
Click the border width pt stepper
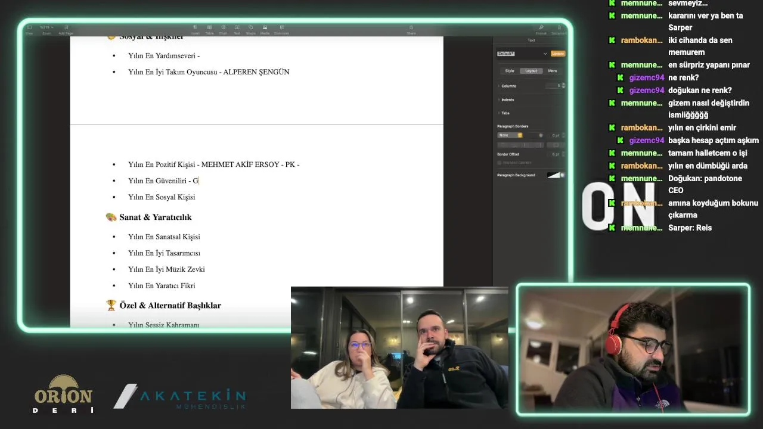tap(563, 135)
